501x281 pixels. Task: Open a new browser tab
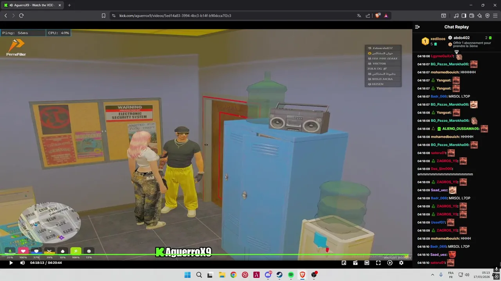(69, 5)
